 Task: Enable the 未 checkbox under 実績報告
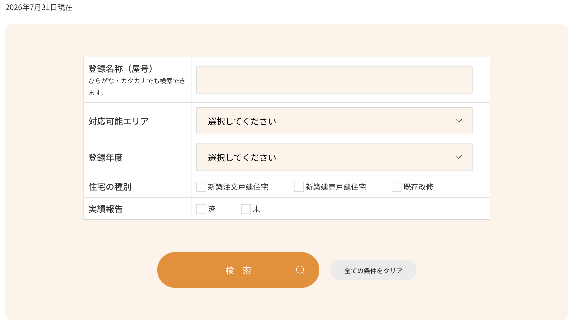click(x=246, y=209)
